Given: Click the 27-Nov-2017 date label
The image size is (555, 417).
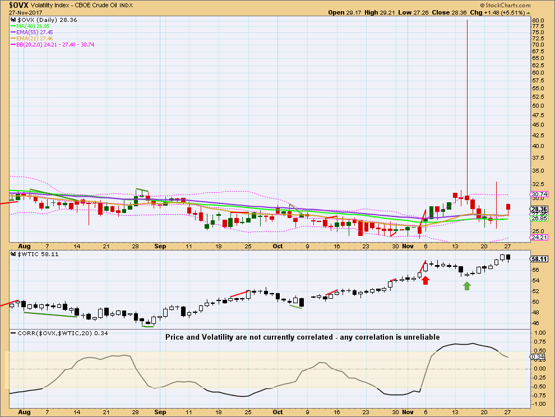Looking at the screenshot, I should pos(25,13).
